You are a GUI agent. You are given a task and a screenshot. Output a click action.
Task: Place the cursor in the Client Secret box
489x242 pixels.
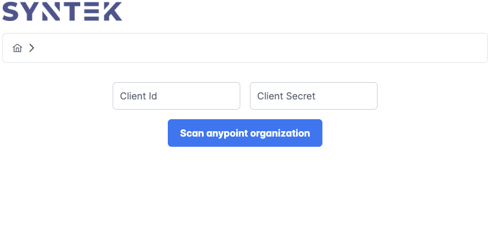(x=314, y=96)
